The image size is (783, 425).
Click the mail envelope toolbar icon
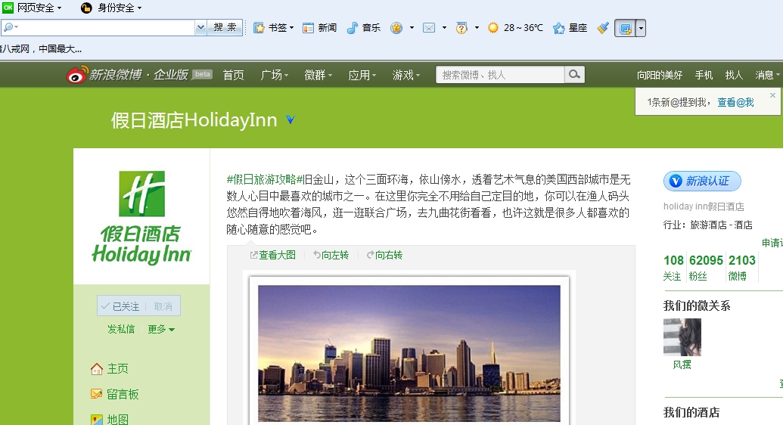click(x=429, y=28)
